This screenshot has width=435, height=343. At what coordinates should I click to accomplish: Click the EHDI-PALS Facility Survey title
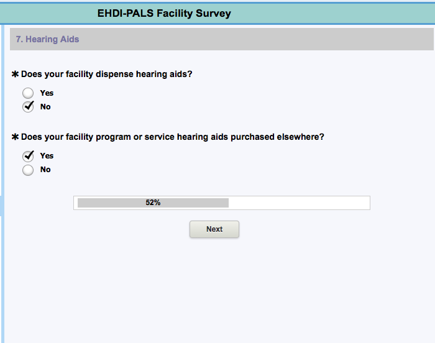tap(164, 13)
